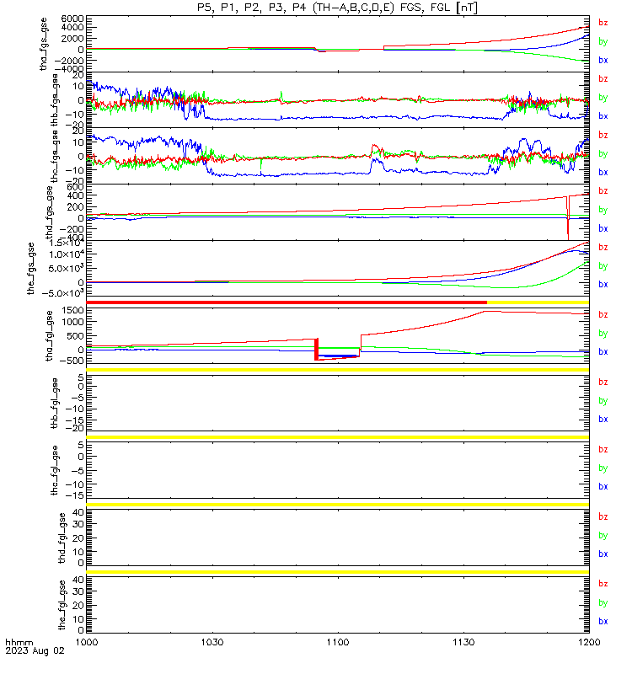
Task: Click the bz legend label of thb_fgl_gse panel
Action: 603,382
